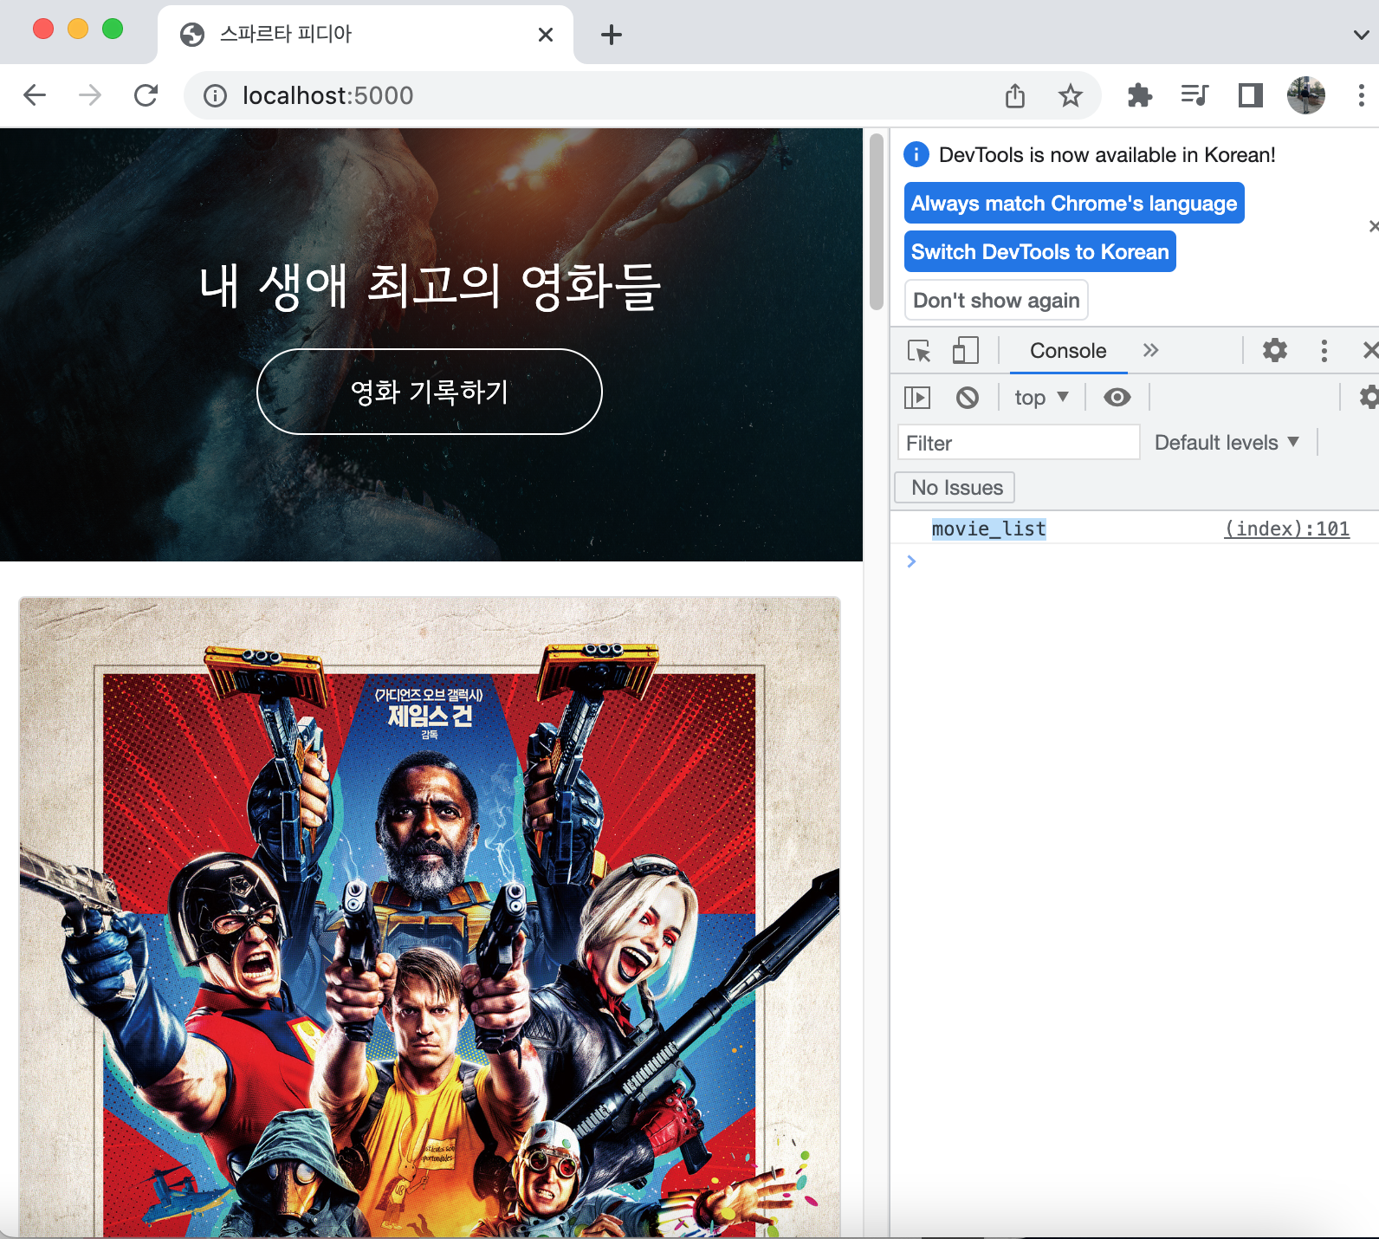Image resolution: width=1379 pixels, height=1239 pixels.
Task: Clear the console output
Action: pos(968,398)
